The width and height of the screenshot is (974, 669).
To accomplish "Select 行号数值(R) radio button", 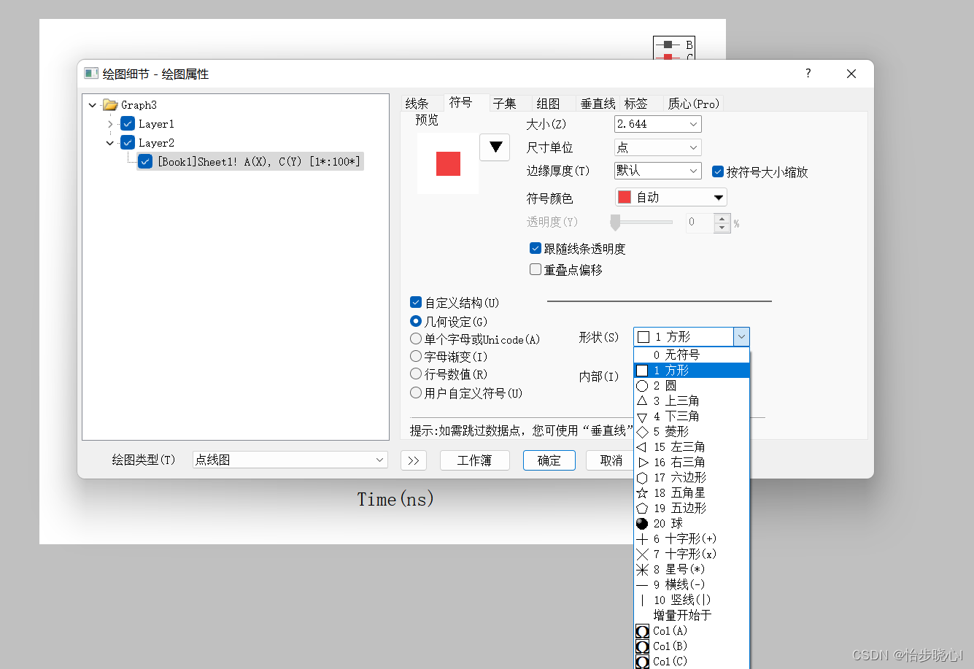I will pos(416,374).
